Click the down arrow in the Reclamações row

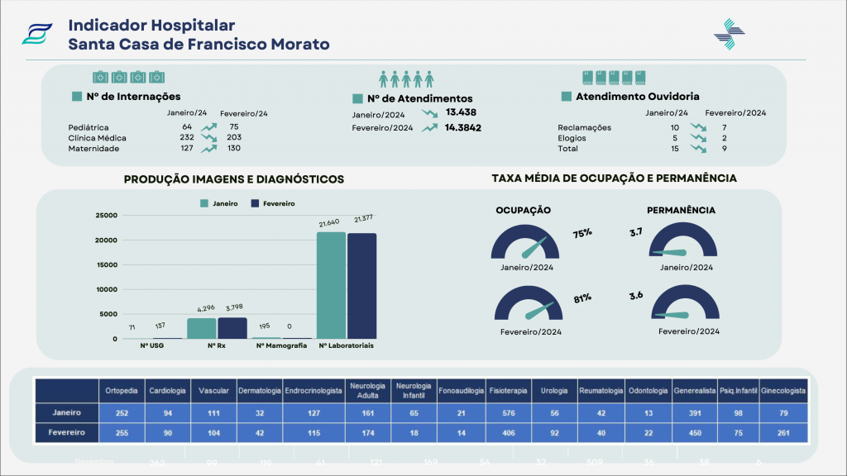698,127
